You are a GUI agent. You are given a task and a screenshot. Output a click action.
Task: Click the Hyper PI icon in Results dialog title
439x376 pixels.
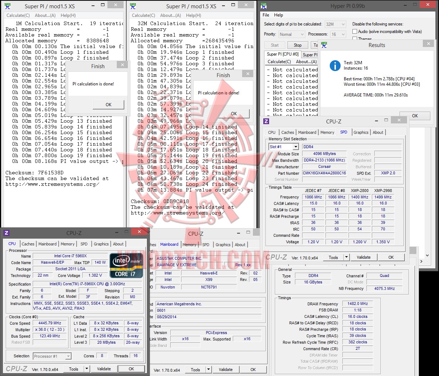[x=324, y=45]
